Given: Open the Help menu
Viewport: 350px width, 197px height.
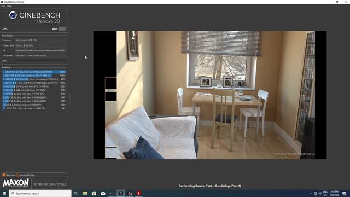Looking at the screenshot, I should (9, 6).
